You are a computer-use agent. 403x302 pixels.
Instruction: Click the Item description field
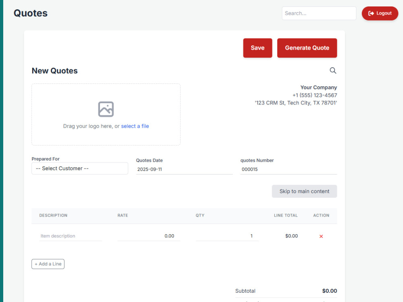[x=71, y=236]
